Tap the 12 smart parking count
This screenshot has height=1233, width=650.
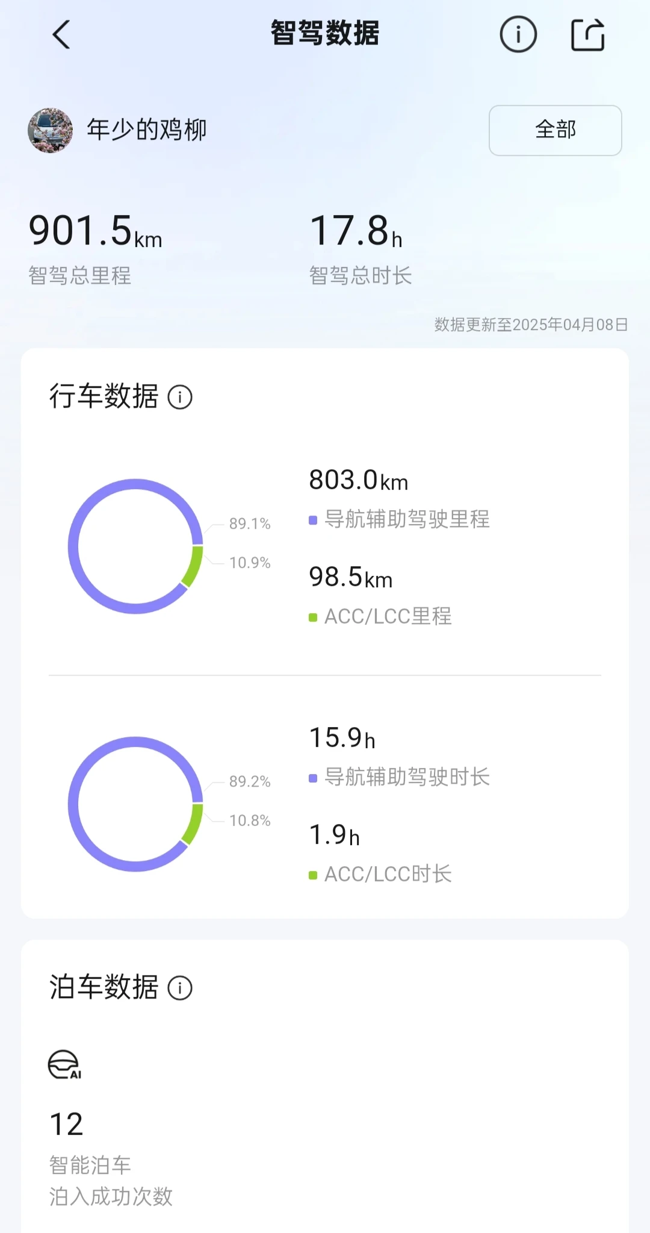pyautogui.click(x=66, y=1125)
